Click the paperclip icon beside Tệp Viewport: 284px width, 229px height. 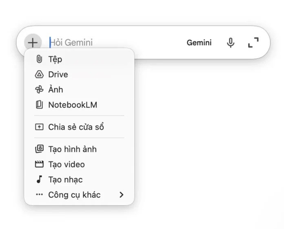[39, 59]
